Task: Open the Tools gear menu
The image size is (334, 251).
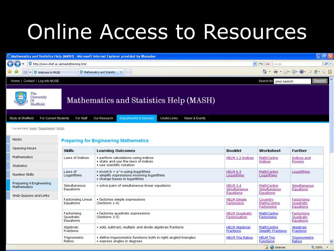Action: 295,72
